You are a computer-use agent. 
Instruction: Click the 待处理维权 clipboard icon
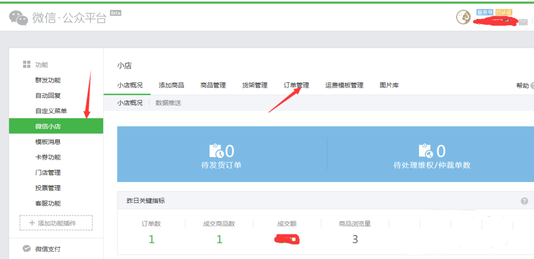point(426,151)
